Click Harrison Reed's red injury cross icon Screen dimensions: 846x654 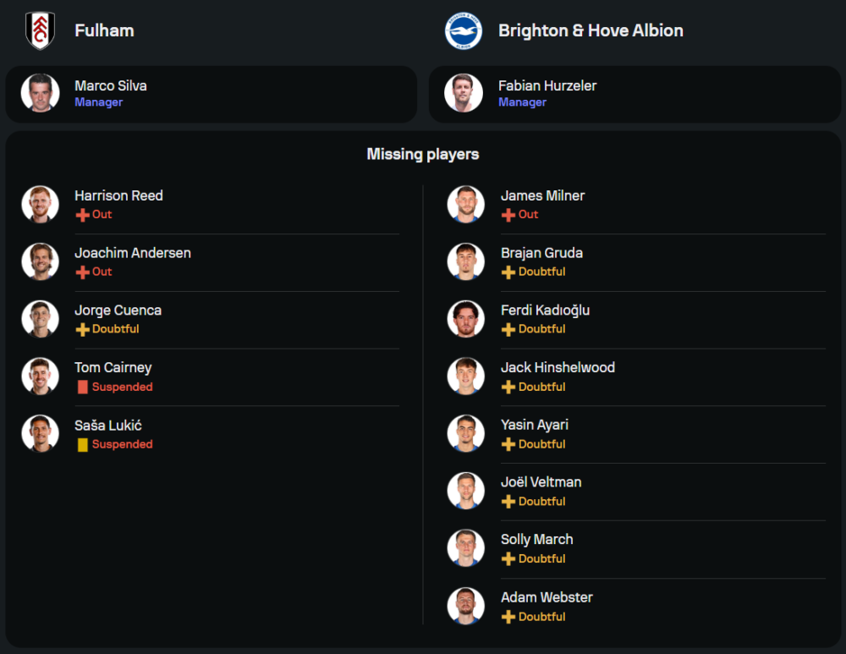82,215
